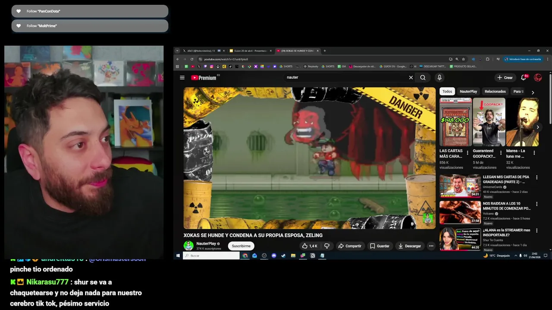552x310 pixels.
Task: Open Discord from the taskbar
Action: pos(274,255)
